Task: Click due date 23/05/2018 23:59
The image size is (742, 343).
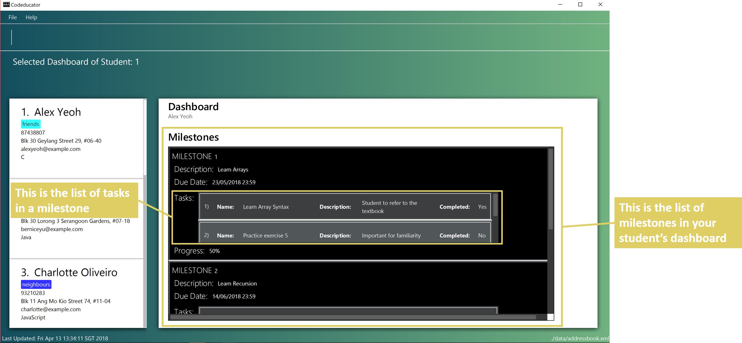Action: (x=234, y=182)
